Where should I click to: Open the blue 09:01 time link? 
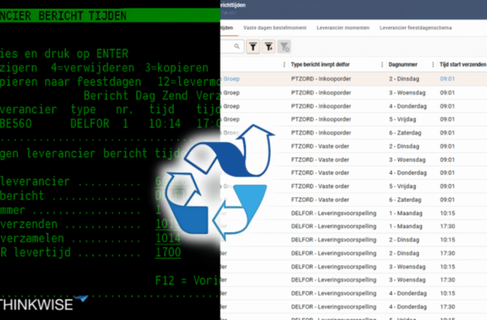click(447, 79)
